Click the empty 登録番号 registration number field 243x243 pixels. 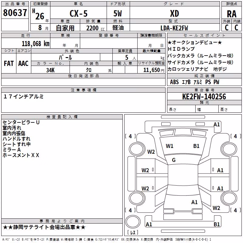[109, 43]
